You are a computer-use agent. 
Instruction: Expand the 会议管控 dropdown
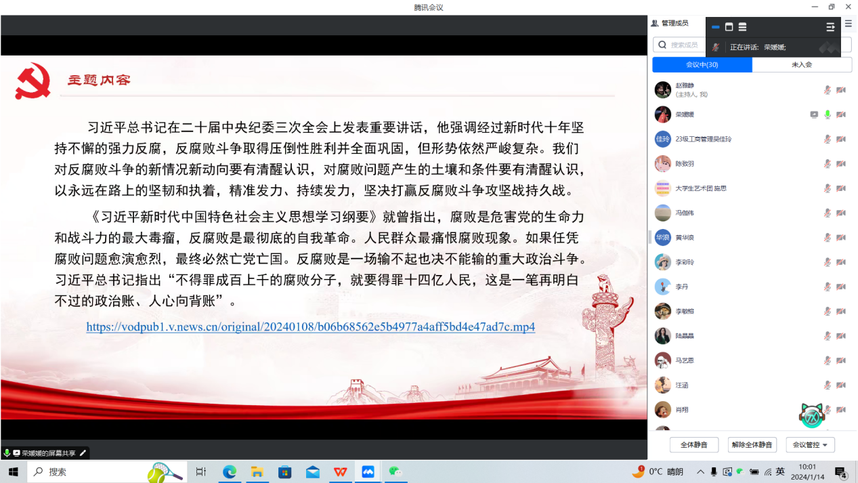point(810,444)
